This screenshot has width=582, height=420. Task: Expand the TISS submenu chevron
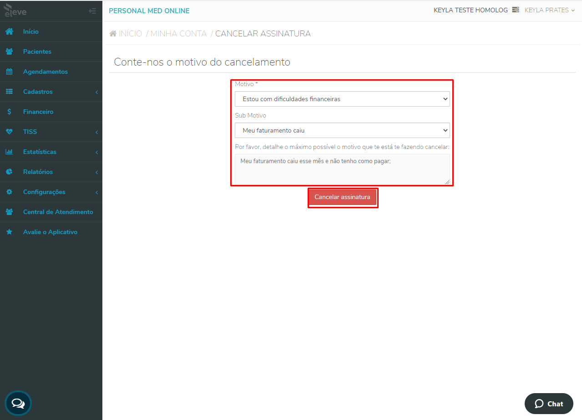tap(96, 132)
